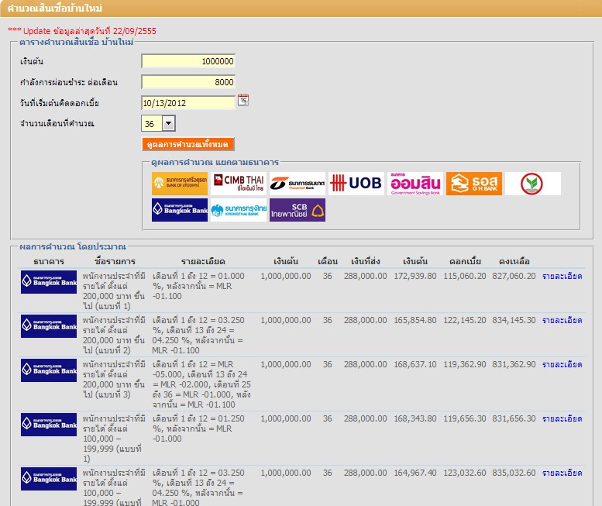Select the Government Savings Bank logo

pyautogui.click(x=415, y=184)
